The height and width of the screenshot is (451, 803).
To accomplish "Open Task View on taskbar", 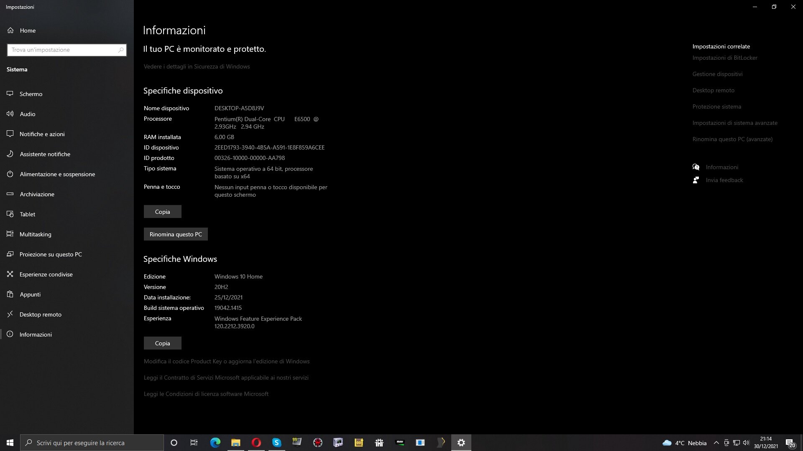I will tap(194, 443).
